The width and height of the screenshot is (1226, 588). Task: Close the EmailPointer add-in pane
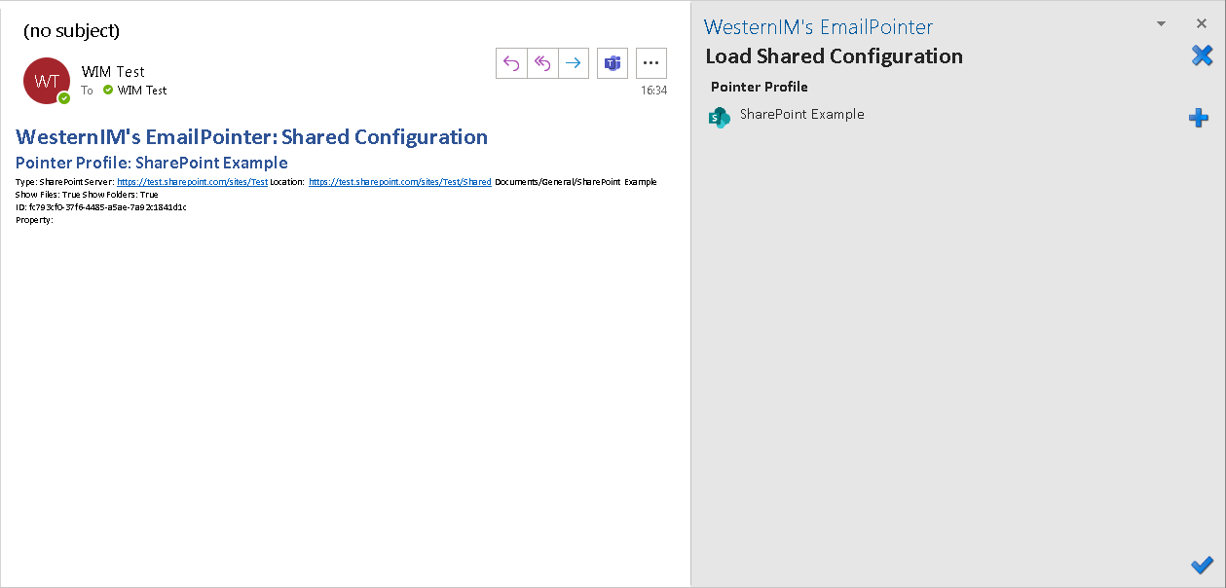[x=1202, y=22]
